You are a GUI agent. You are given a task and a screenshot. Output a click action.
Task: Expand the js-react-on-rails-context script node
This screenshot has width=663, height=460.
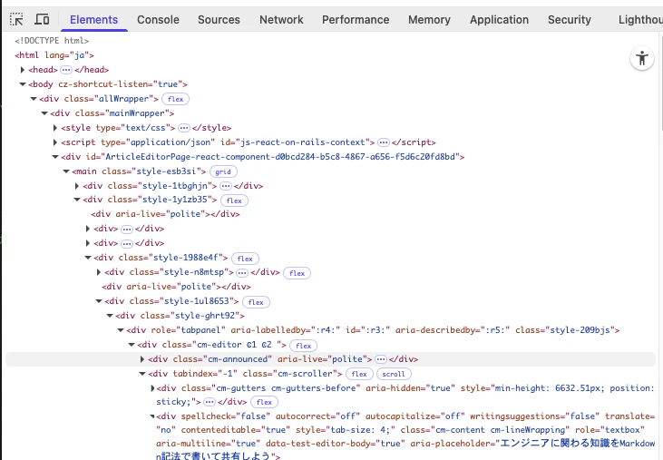pyautogui.click(x=55, y=142)
